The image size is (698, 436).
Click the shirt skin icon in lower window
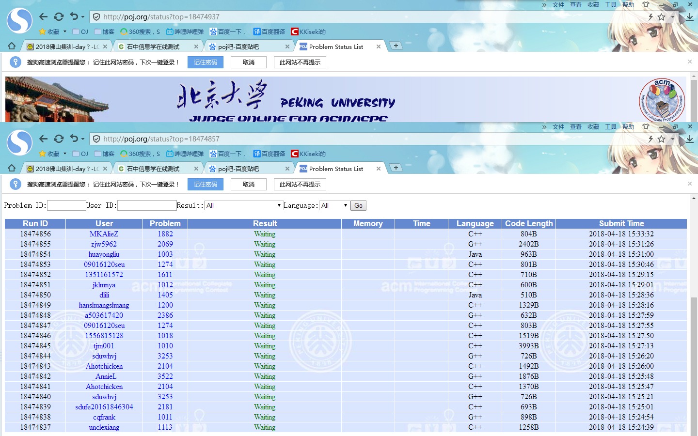tap(646, 126)
